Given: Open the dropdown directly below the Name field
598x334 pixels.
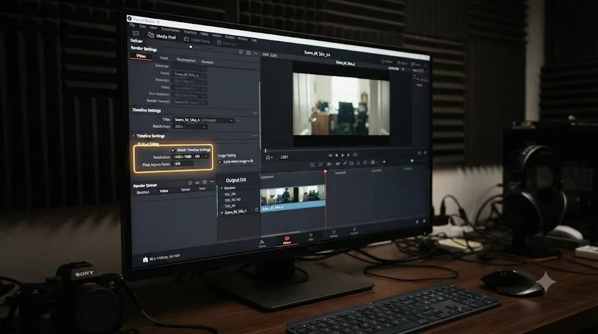Looking at the screenshot, I should click(190, 82).
